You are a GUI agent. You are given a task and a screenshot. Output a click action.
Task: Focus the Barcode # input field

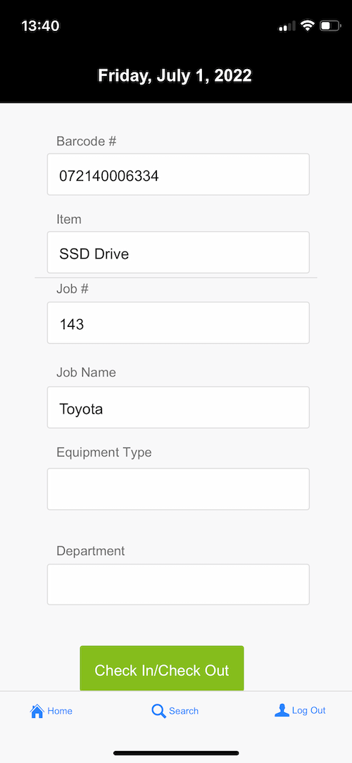(178, 175)
